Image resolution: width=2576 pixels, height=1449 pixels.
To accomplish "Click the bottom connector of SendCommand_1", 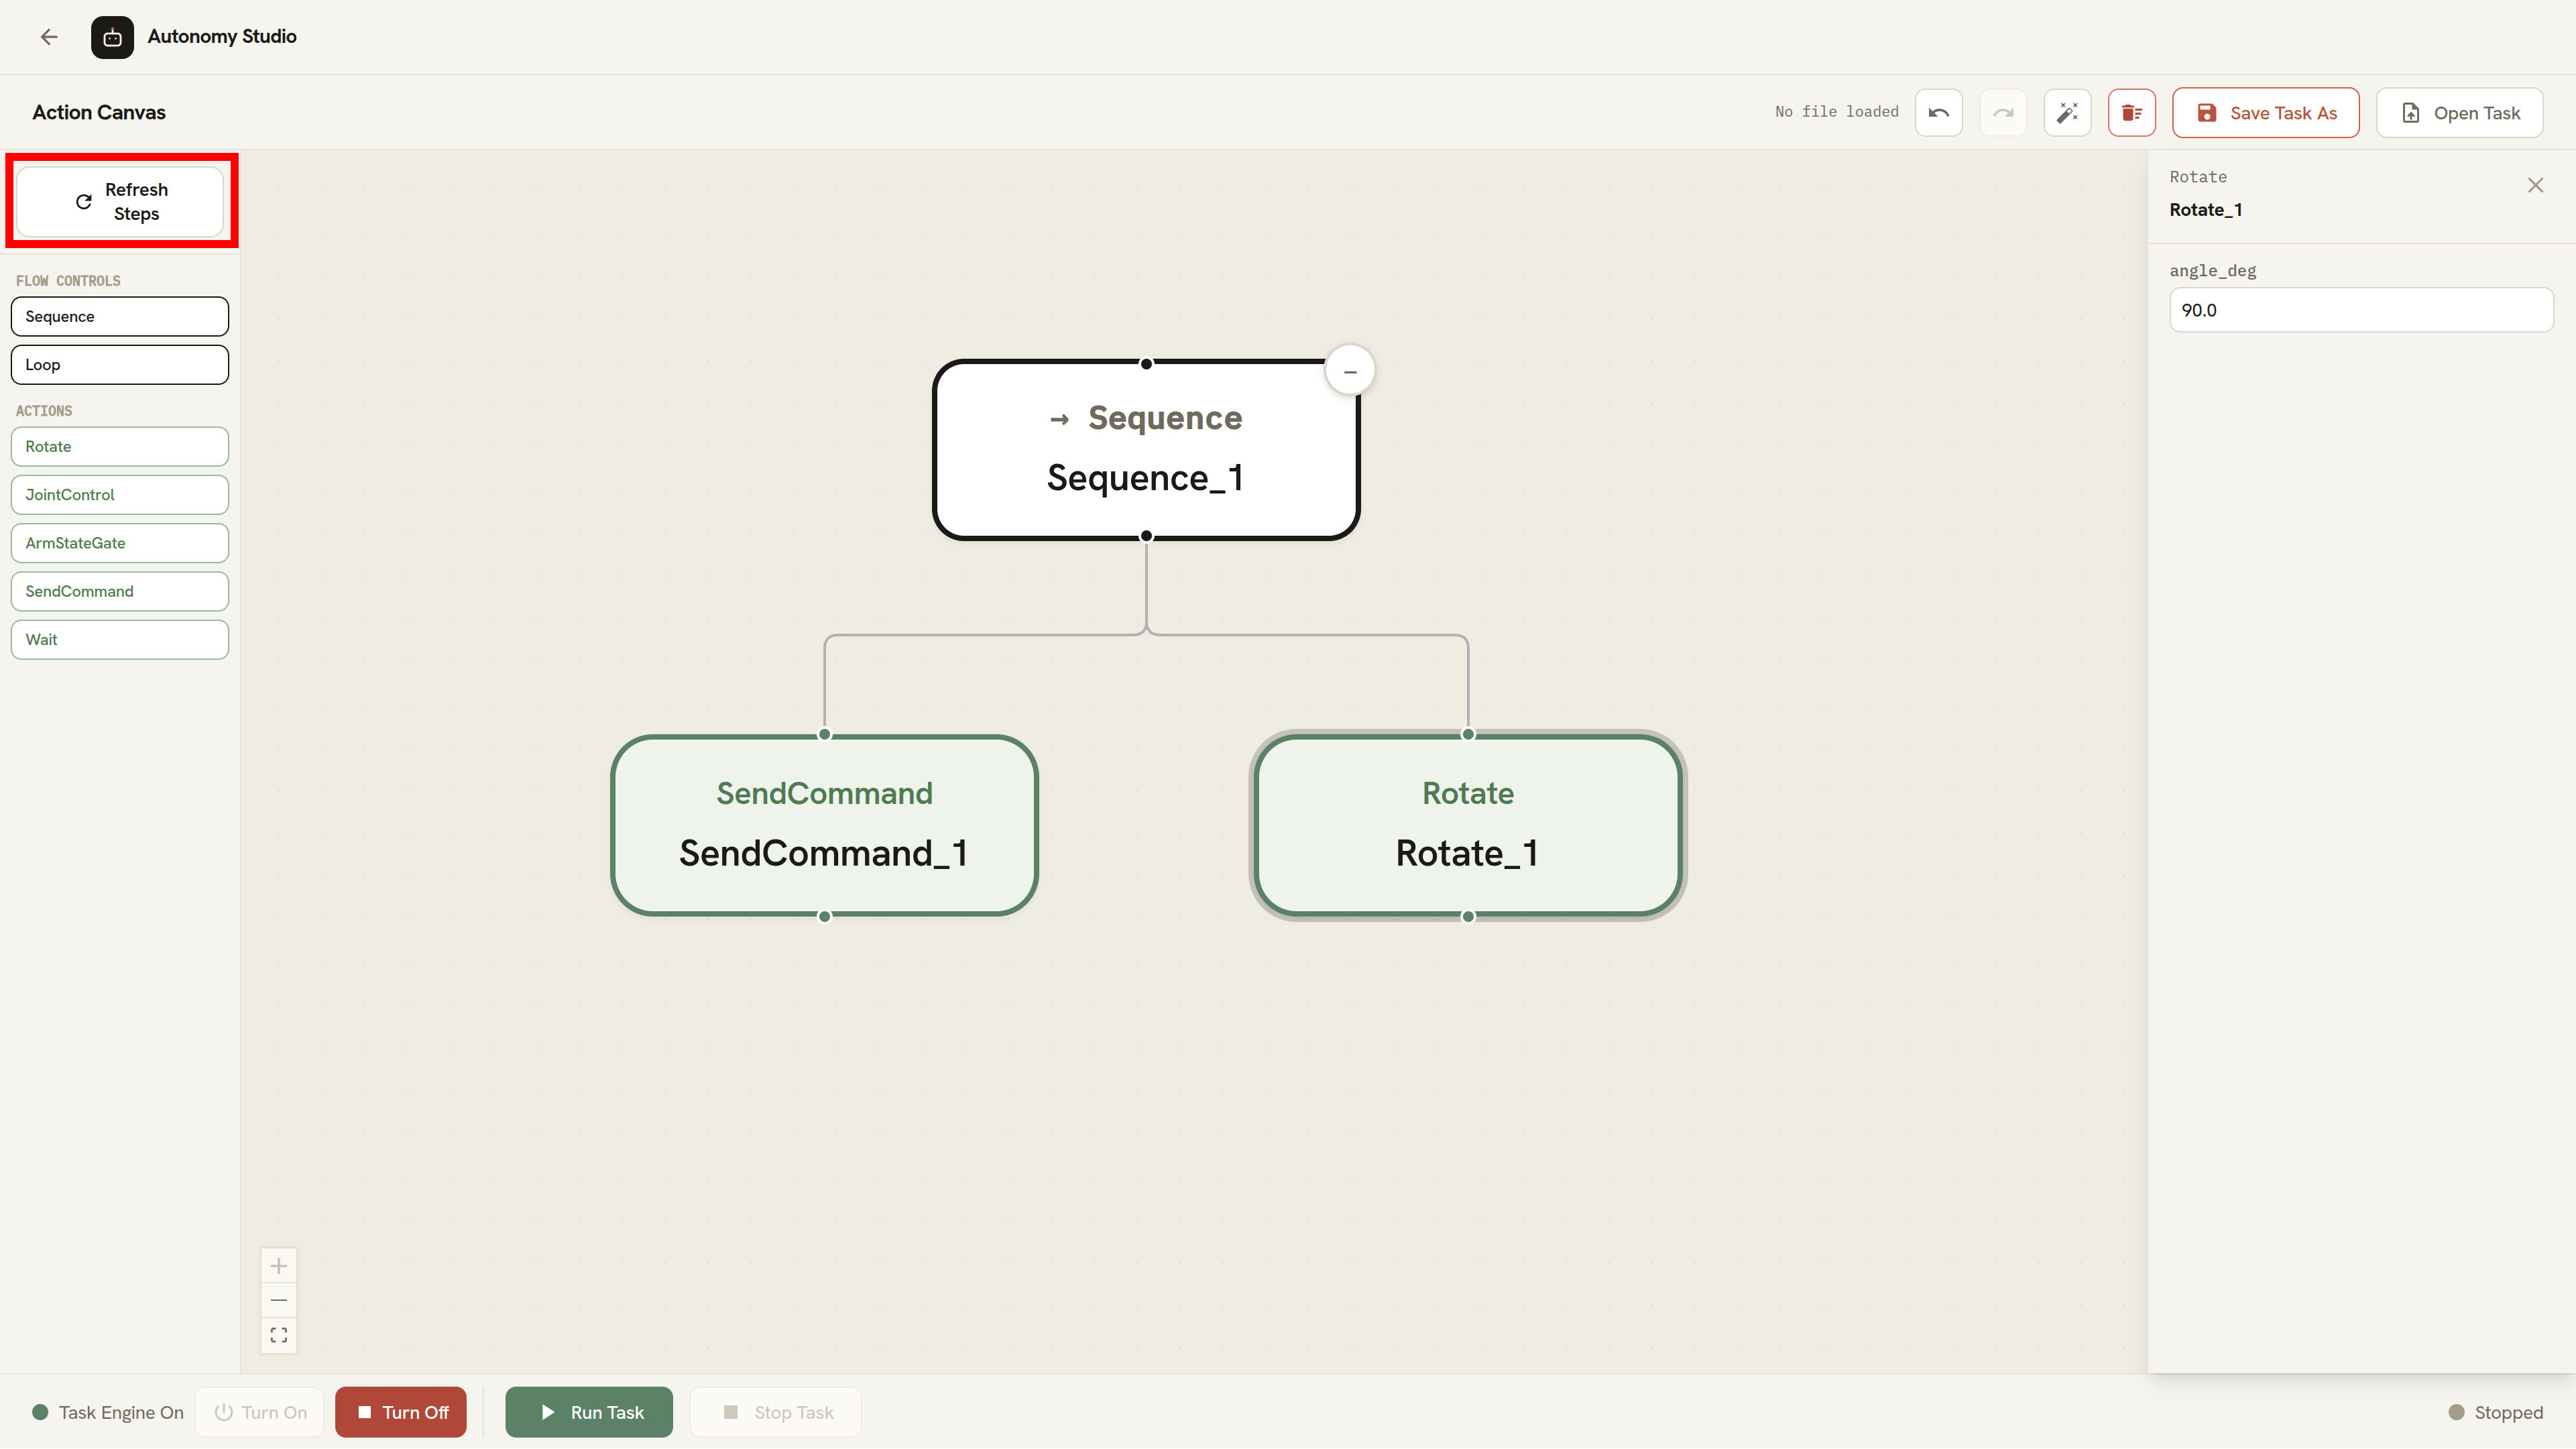I will click(x=824, y=916).
